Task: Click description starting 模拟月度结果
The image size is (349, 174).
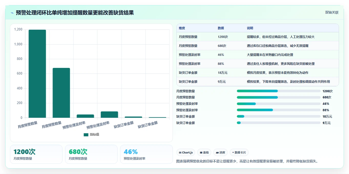Action: (278, 73)
